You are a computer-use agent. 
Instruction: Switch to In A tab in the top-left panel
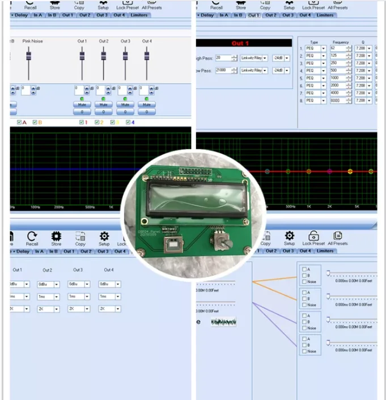click(38, 15)
